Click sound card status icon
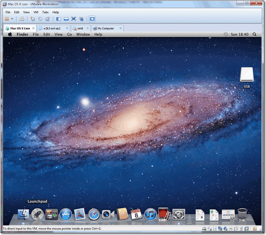This screenshot has height=235, width=266. 225,229
